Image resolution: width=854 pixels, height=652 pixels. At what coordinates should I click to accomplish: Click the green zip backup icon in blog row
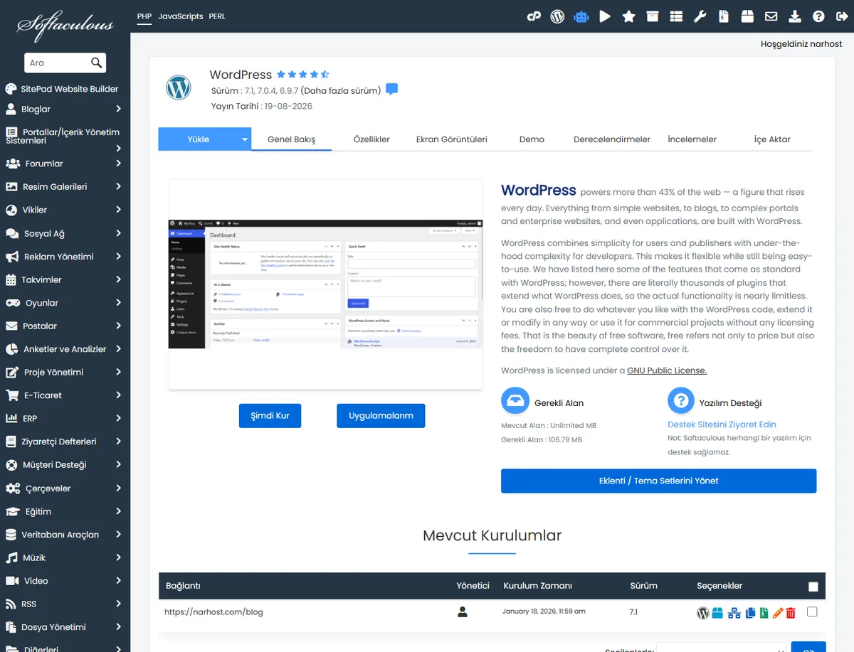(764, 612)
